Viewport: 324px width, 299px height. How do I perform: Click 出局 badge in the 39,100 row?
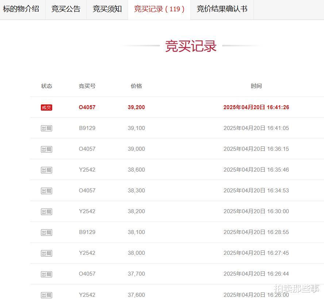46,128
